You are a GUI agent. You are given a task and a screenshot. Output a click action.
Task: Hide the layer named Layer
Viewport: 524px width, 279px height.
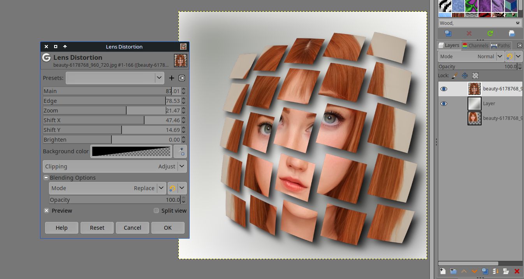point(443,104)
